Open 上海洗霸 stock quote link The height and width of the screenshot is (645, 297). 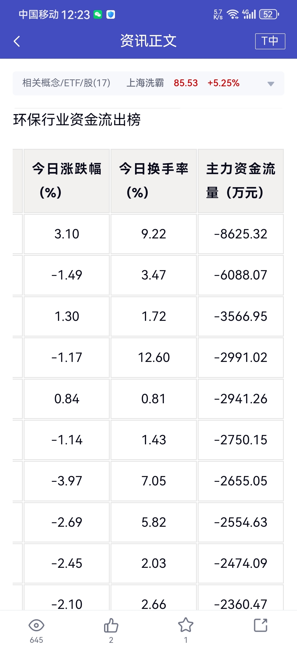pyautogui.click(x=145, y=83)
